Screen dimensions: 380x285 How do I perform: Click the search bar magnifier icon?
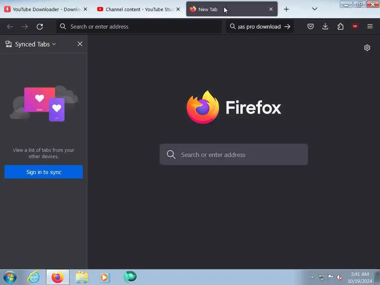click(x=233, y=26)
